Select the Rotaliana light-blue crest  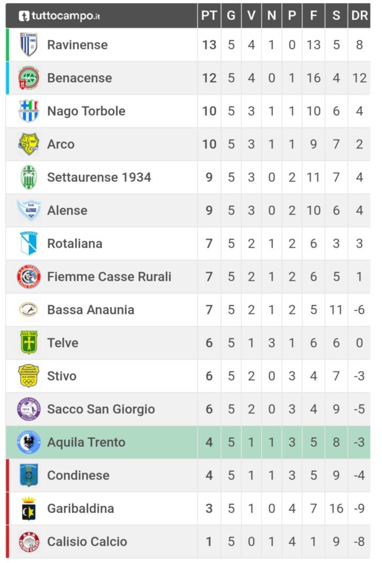29,244
